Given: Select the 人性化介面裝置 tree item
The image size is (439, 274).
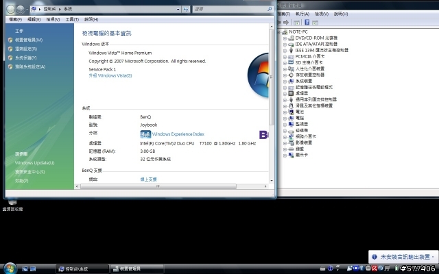Looking at the screenshot, I should click(309, 68).
